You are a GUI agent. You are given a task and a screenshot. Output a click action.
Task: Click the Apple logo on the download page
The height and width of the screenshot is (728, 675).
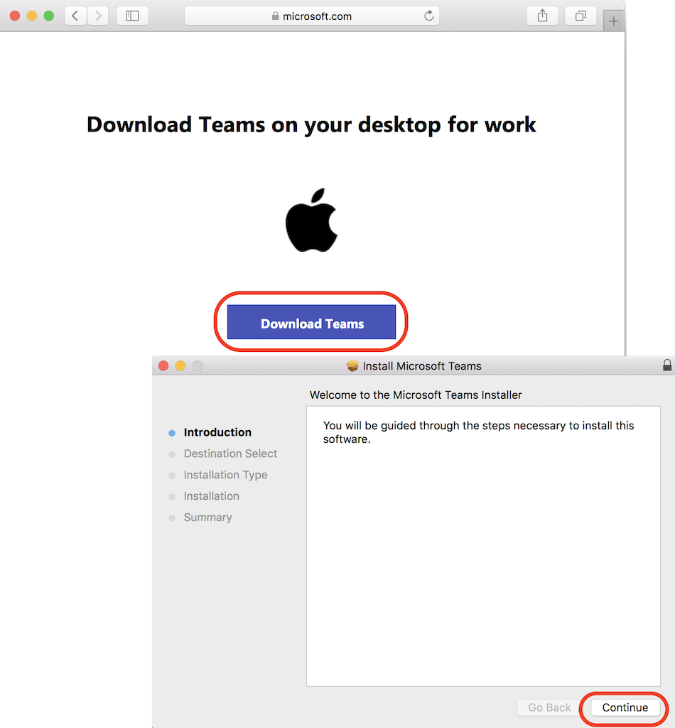click(x=313, y=224)
